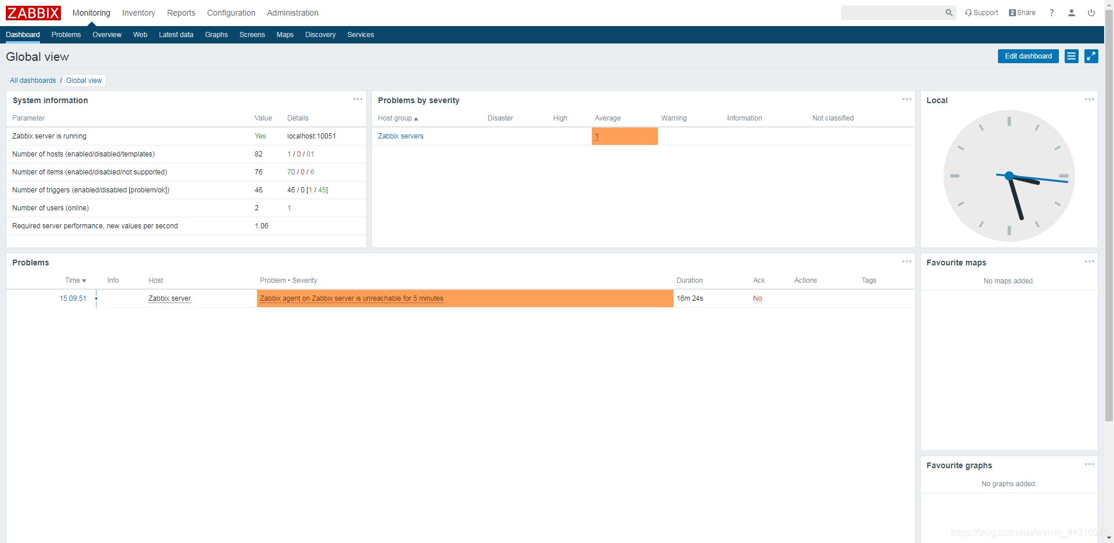This screenshot has height=543, width=1114.
Task: Open the Monitoring menu
Action: click(91, 13)
